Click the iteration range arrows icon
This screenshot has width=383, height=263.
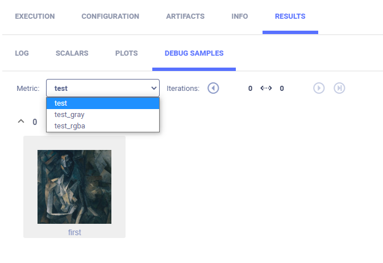pyautogui.click(x=266, y=88)
